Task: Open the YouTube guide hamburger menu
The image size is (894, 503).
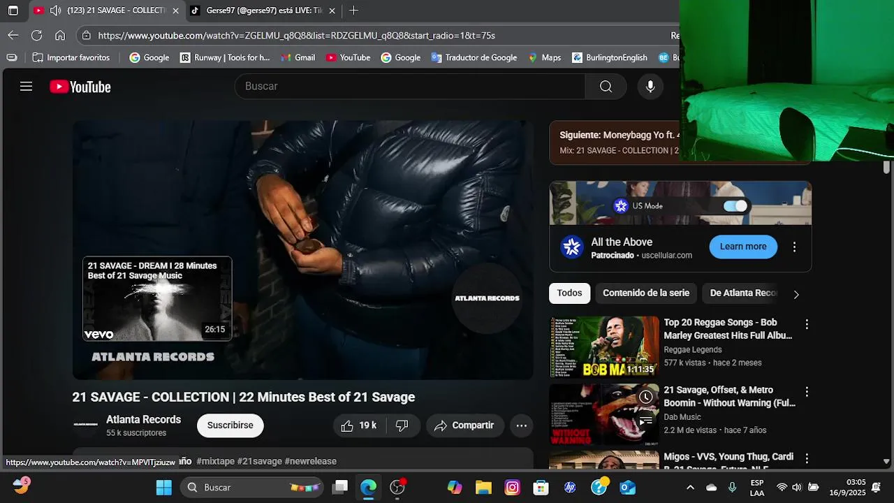Action: 26,87
